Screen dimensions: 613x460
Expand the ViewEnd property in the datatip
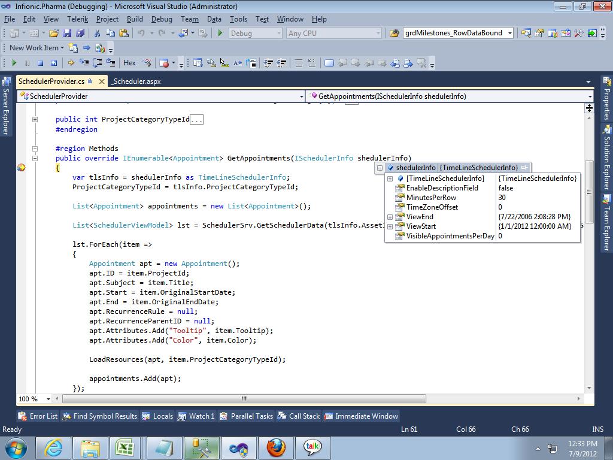[x=390, y=217]
